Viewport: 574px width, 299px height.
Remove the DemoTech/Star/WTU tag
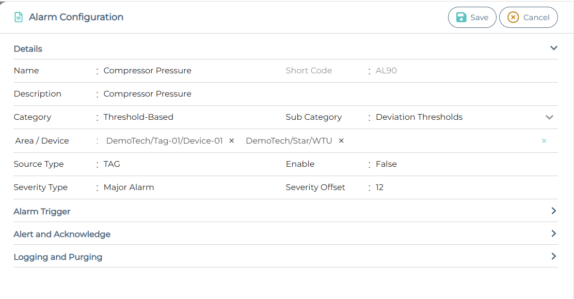[341, 140]
